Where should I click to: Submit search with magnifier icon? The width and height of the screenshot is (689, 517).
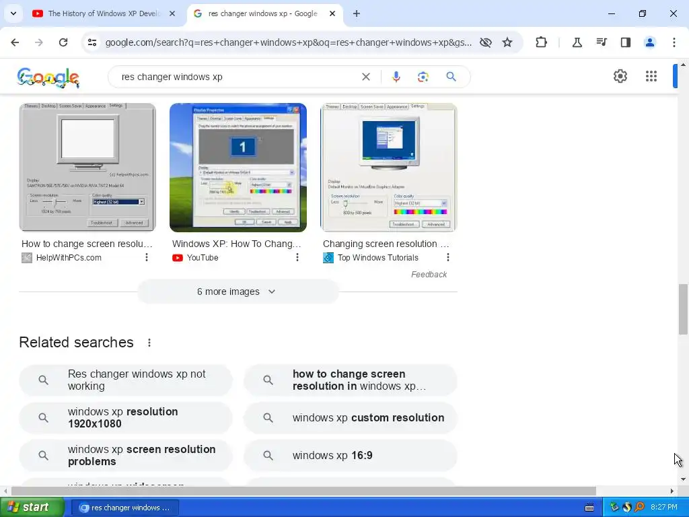[451, 77]
